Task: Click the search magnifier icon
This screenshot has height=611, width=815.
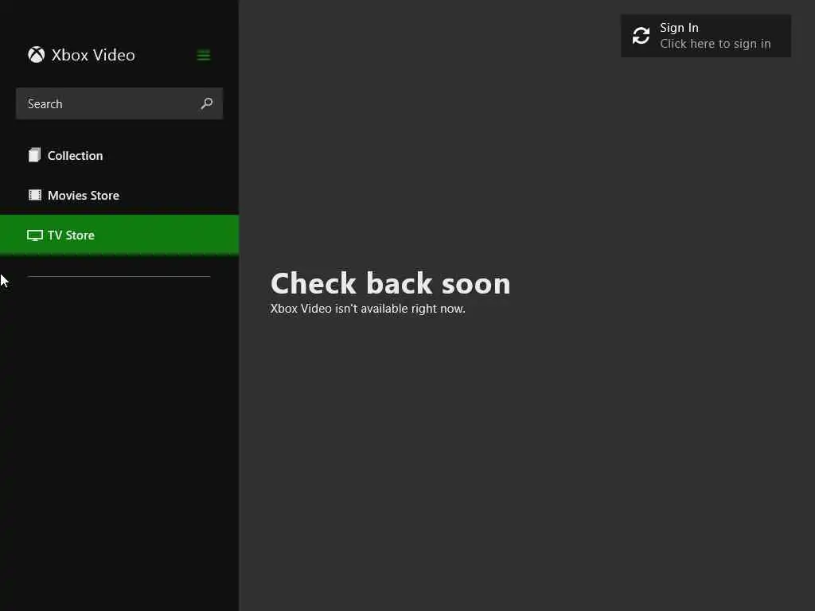Action: tap(207, 103)
